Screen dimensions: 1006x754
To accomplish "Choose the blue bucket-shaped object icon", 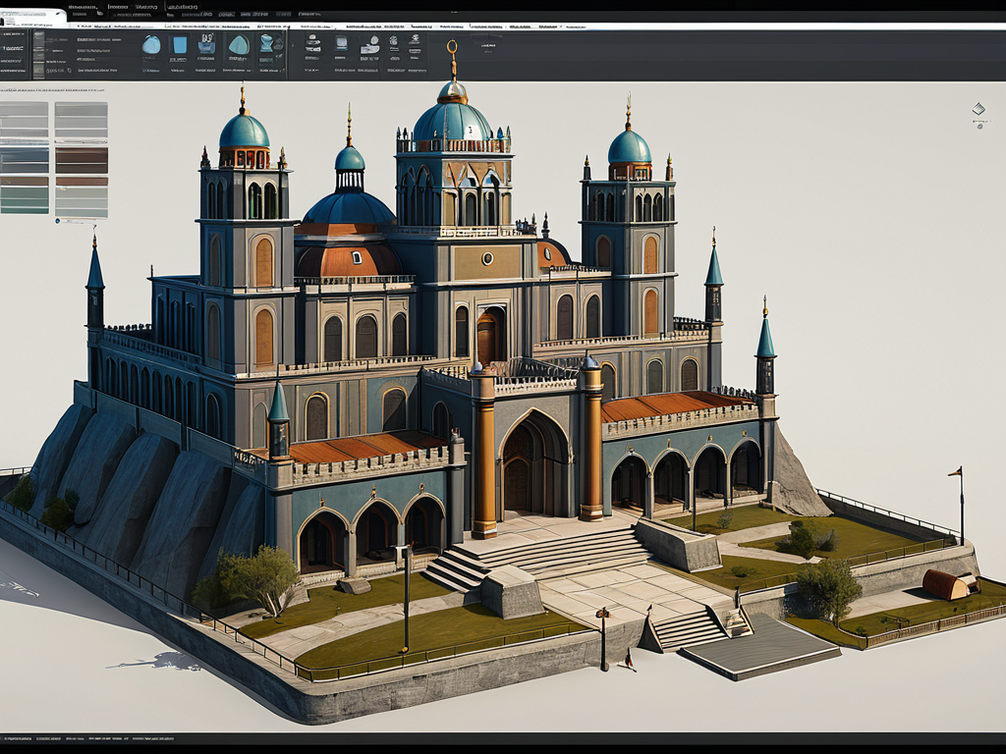I will pyautogui.click(x=206, y=44).
